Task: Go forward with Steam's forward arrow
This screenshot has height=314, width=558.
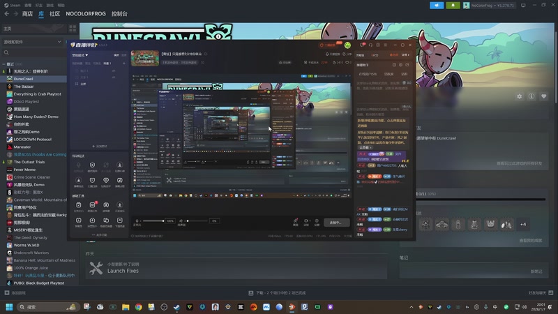Action: pyautogui.click(x=15, y=13)
